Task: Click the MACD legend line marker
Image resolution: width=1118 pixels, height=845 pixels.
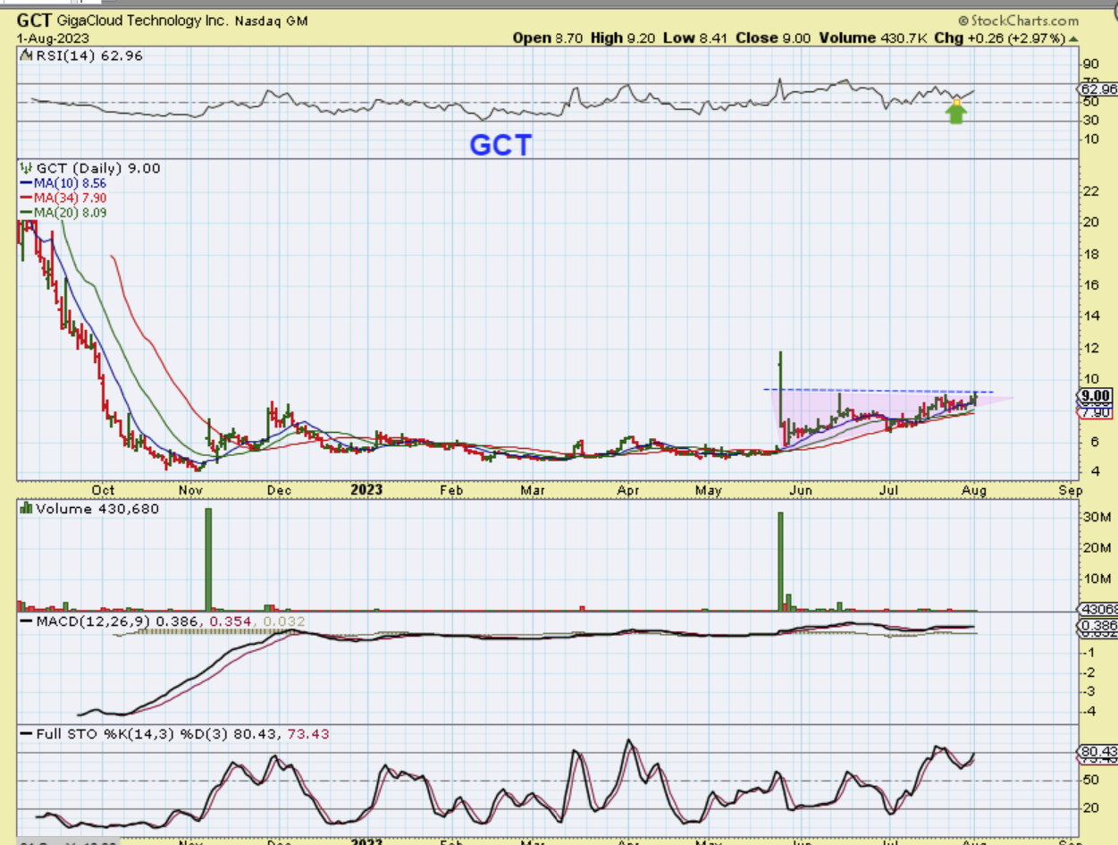Action: click(26, 620)
